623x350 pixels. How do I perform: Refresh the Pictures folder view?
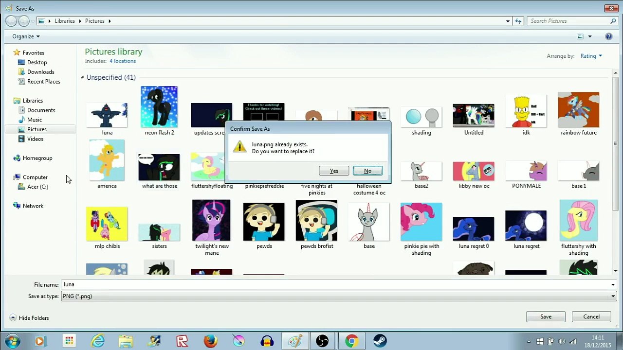coord(518,21)
